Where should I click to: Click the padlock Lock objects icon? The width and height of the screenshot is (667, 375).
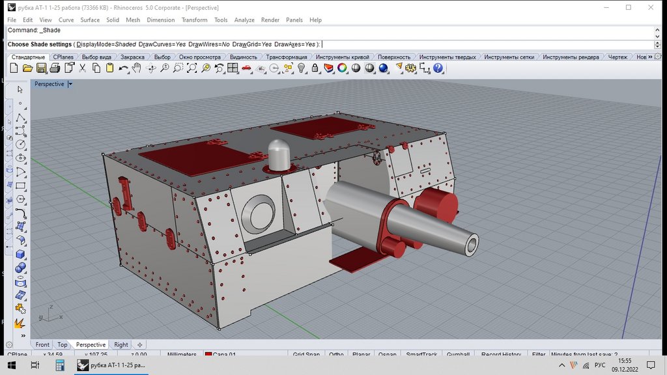click(x=315, y=68)
